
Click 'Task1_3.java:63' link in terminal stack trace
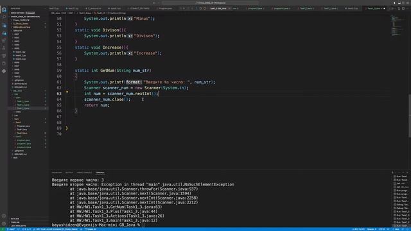[143, 207]
